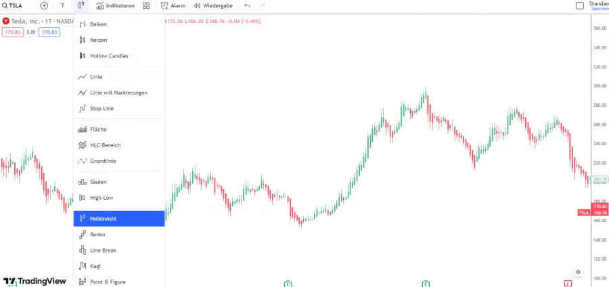609x287 pixels.
Task: Click the chart type candles toolbar icon
Action: [81, 5]
